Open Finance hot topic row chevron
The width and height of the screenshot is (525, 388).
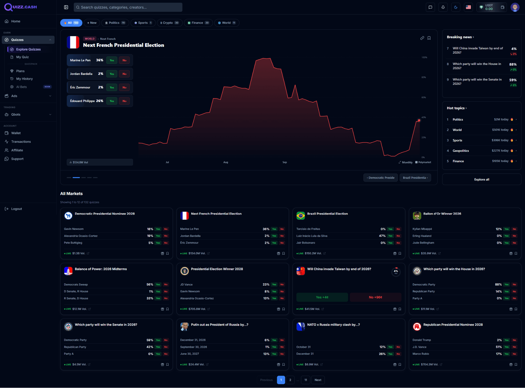tap(516, 161)
